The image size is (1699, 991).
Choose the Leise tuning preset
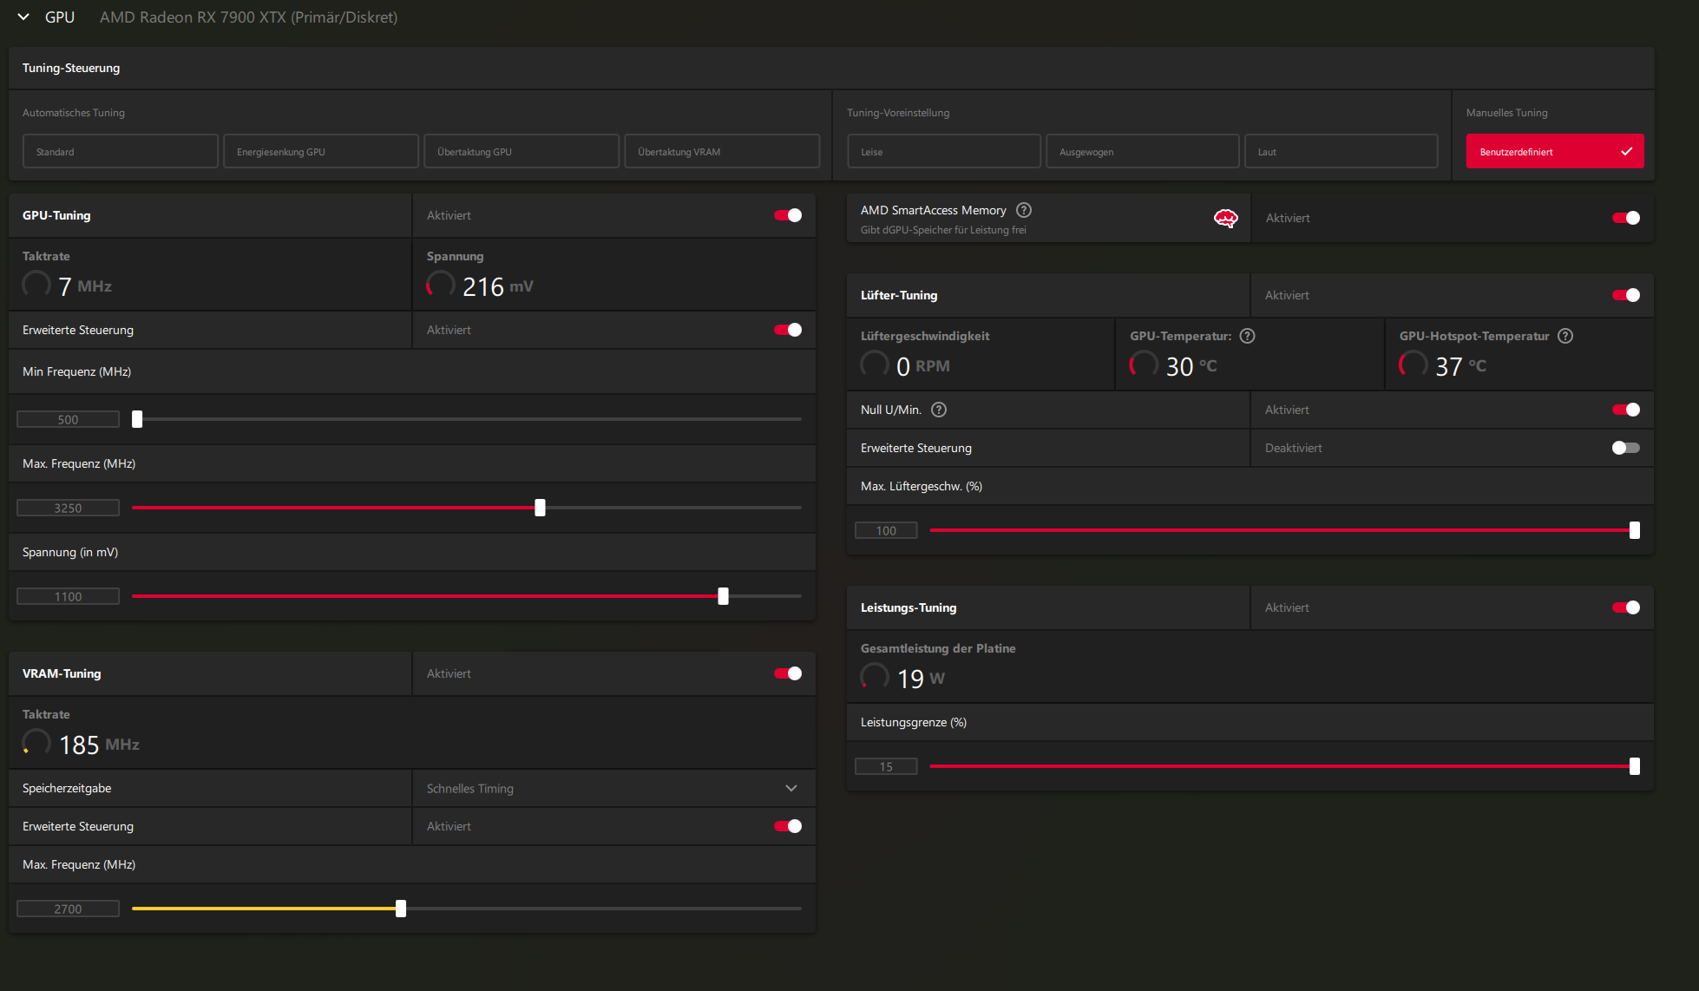(943, 152)
